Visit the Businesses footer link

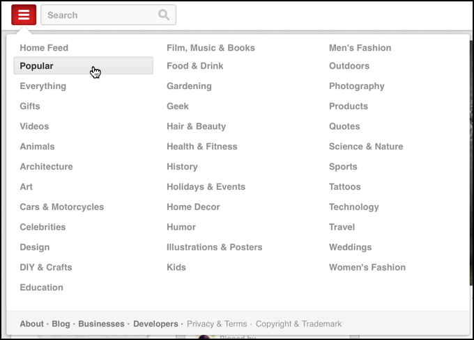pyautogui.click(x=101, y=324)
